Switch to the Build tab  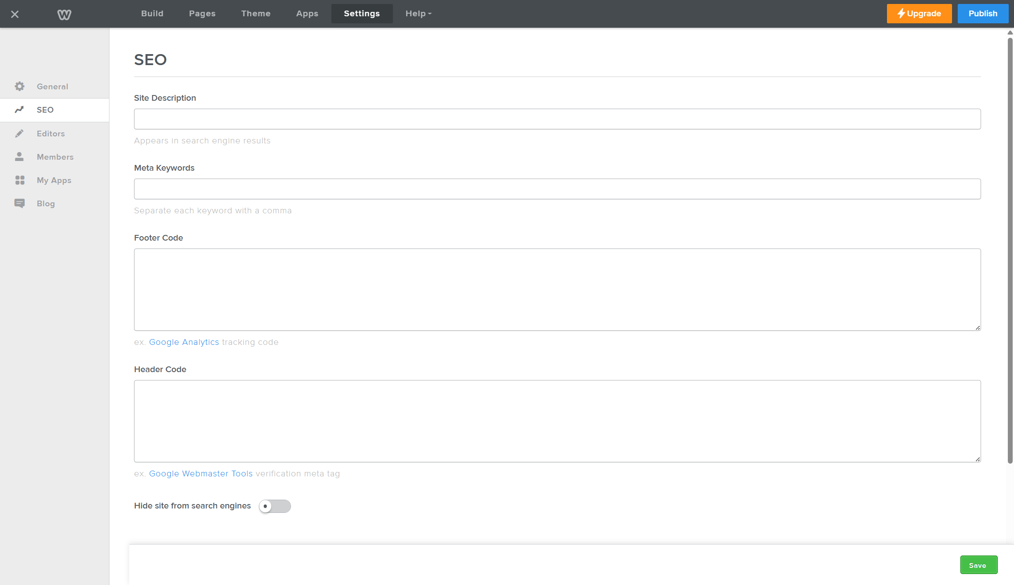153,14
